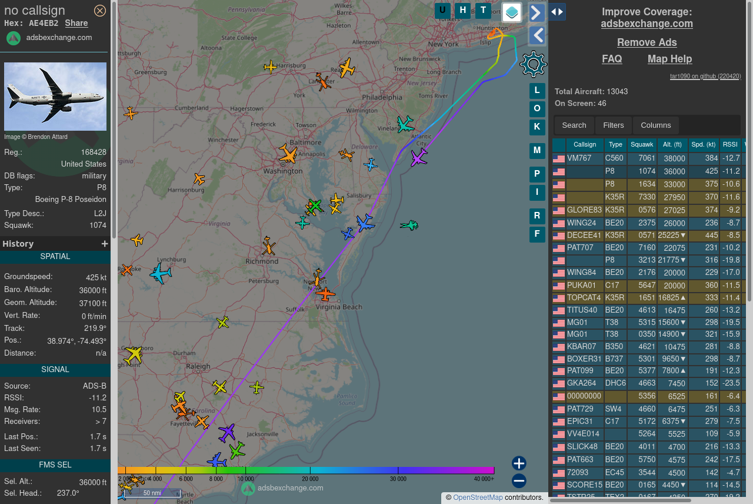This screenshot has height=504, width=753.
Task: Collapse sidebar with the right arrow button
Action: coord(537,13)
